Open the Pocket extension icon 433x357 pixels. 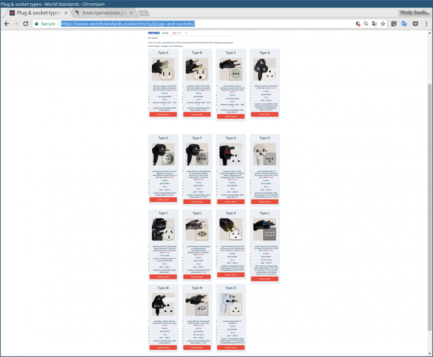[415, 23]
